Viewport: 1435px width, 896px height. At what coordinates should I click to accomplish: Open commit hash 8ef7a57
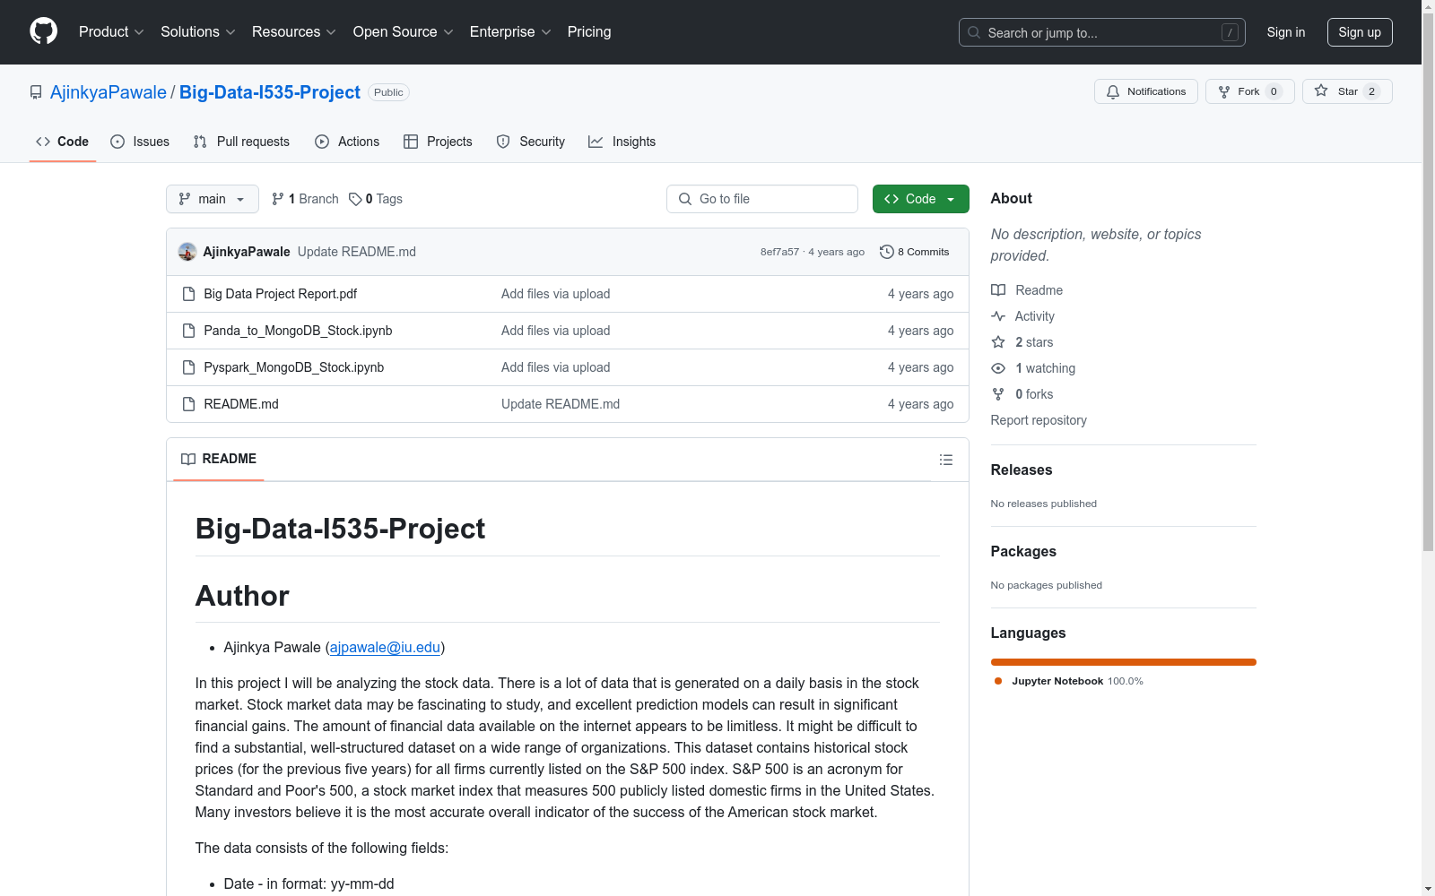point(779,252)
